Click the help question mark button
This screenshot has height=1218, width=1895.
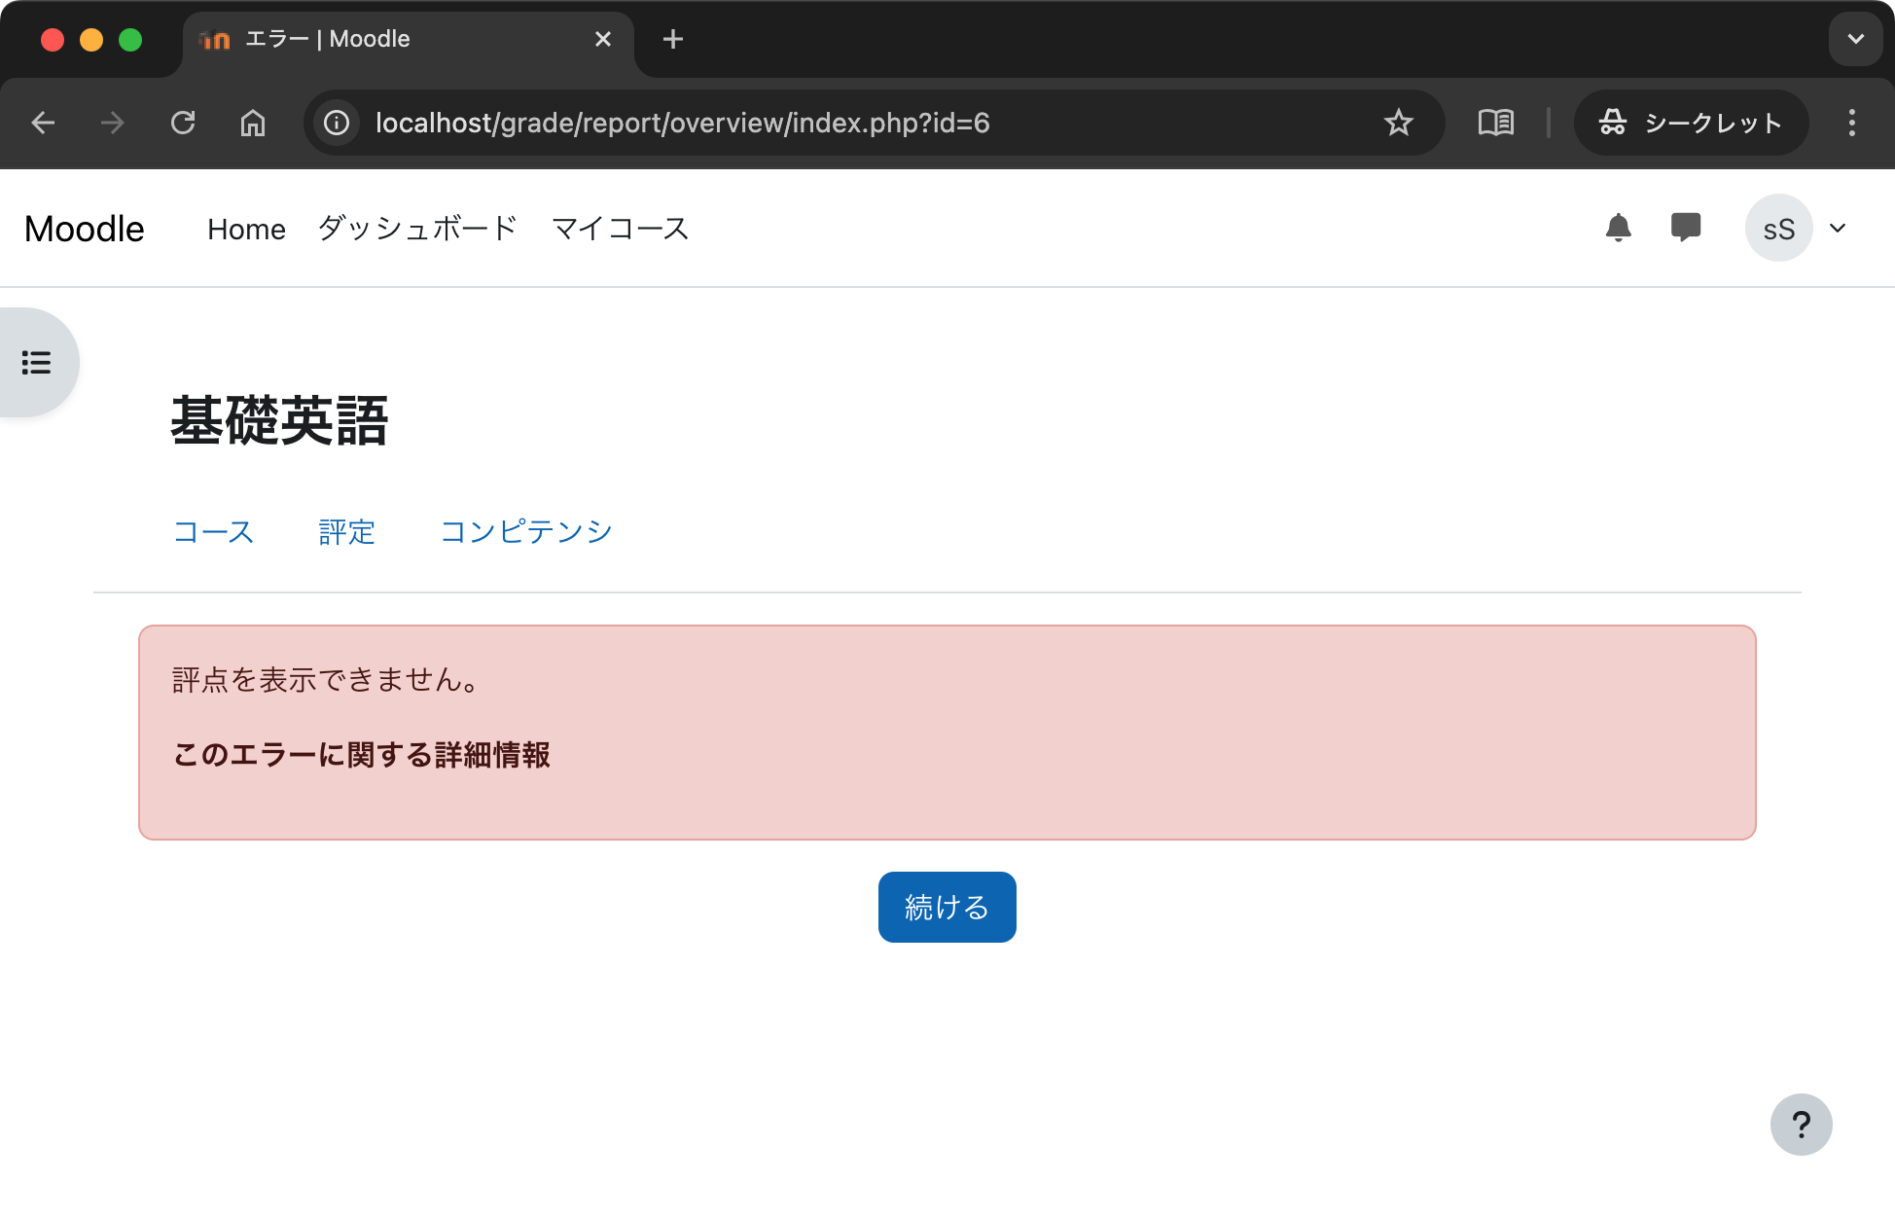coord(1801,1125)
